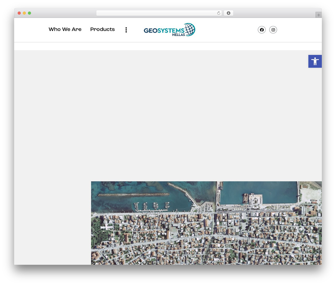Open the accessibility tools widget
The height and width of the screenshot is (285, 336).
[x=315, y=61]
